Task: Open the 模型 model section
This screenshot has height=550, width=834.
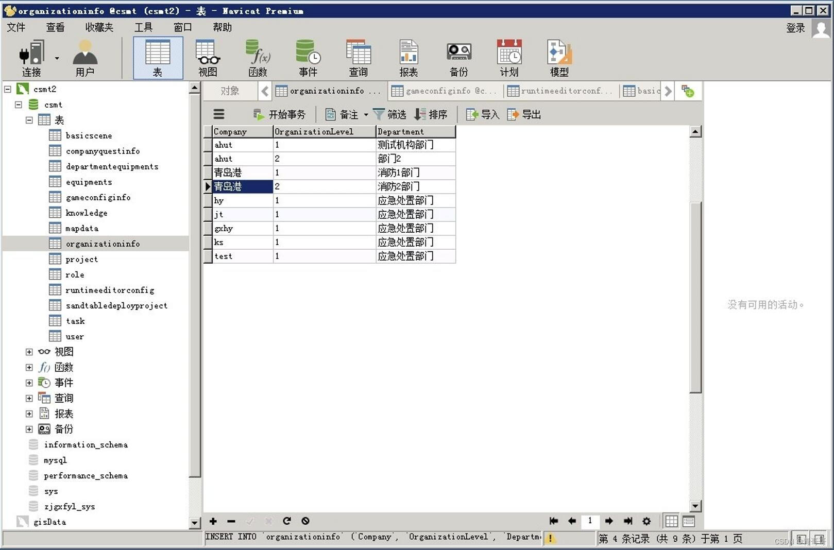Action: 559,58
